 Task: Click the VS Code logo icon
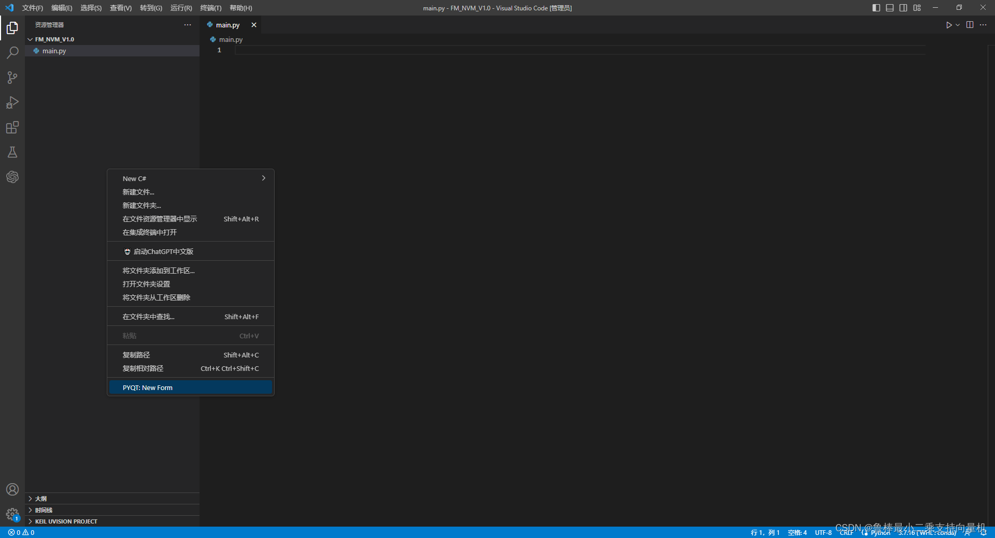9,8
